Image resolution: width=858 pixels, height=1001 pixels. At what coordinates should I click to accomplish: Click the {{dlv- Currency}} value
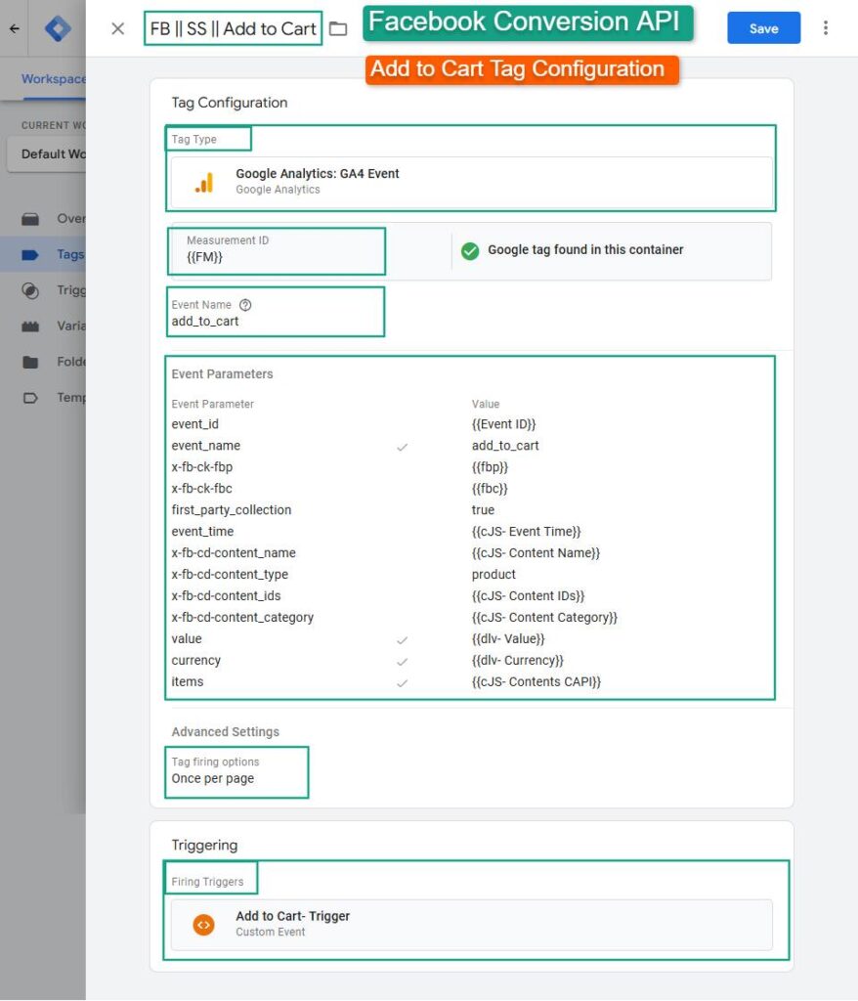[x=518, y=661]
